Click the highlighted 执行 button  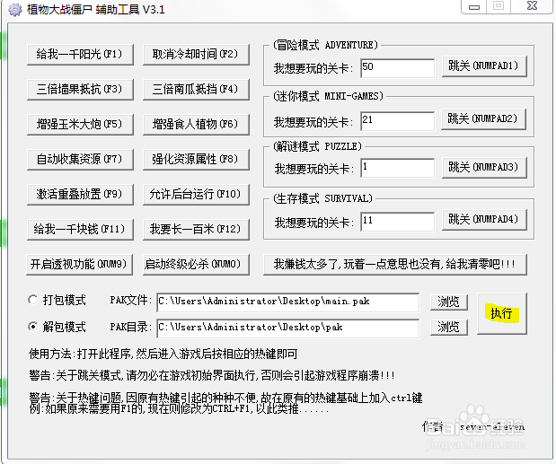pos(502,313)
